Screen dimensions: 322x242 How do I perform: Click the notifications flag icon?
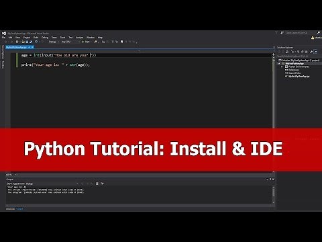click(276, 32)
